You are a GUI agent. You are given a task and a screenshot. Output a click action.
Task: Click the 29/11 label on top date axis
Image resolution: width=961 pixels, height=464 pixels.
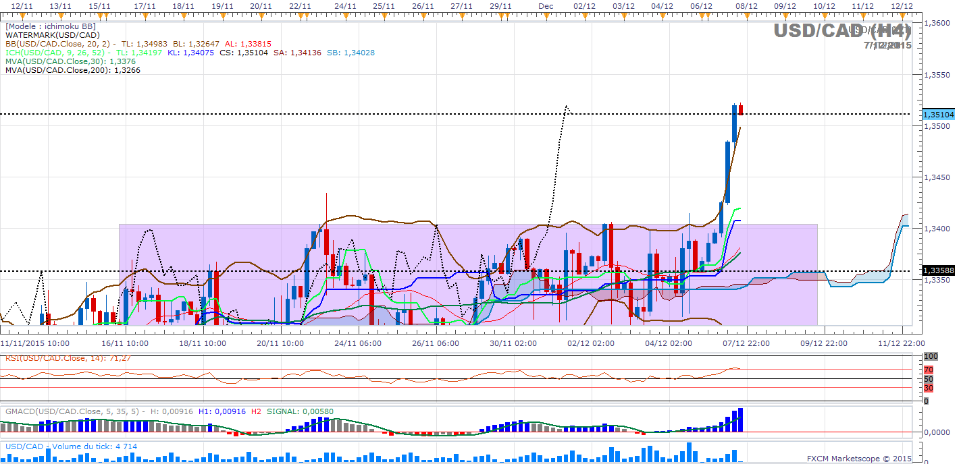(x=500, y=5)
